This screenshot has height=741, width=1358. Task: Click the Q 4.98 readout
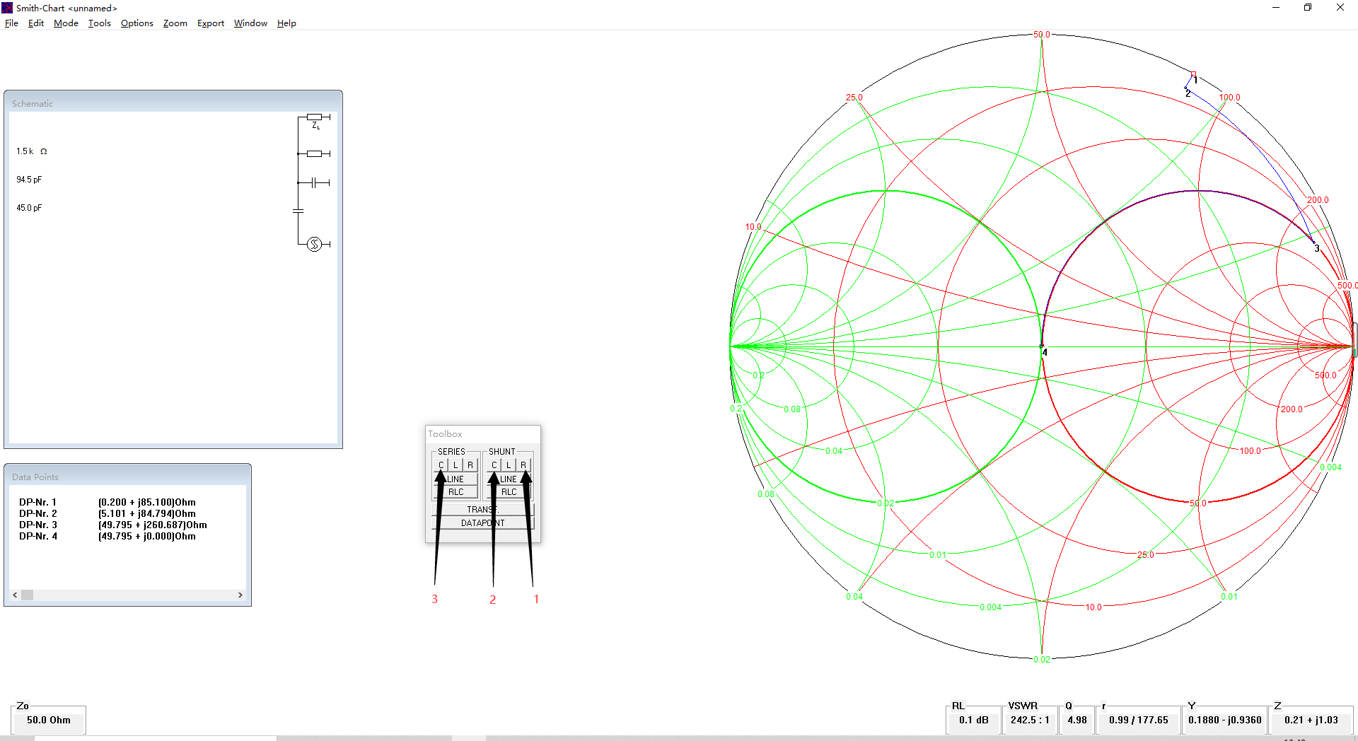[1077, 720]
